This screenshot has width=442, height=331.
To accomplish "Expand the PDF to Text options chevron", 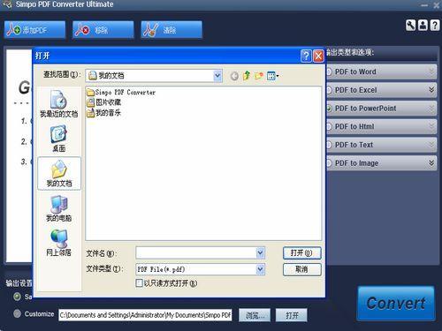I will click(431, 144).
